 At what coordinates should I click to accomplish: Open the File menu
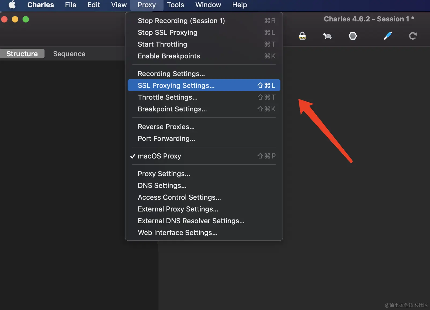pyautogui.click(x=71, y=5)
